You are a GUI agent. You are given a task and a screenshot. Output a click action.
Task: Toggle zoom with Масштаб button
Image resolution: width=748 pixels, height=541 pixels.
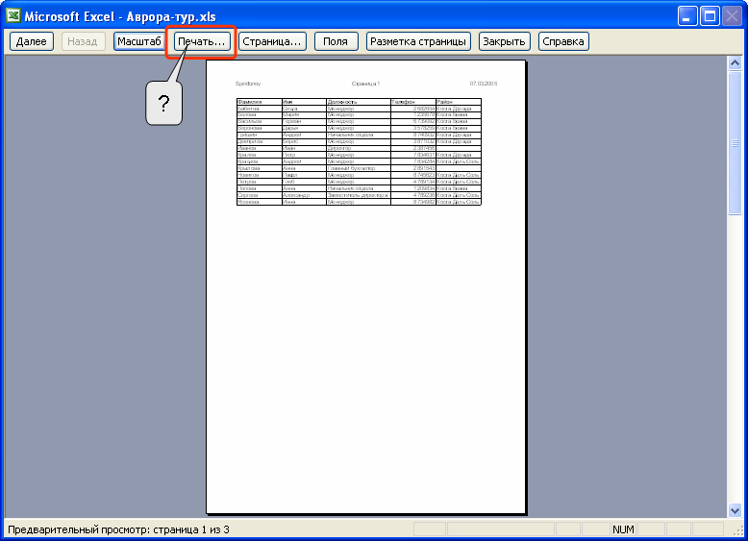138,41
